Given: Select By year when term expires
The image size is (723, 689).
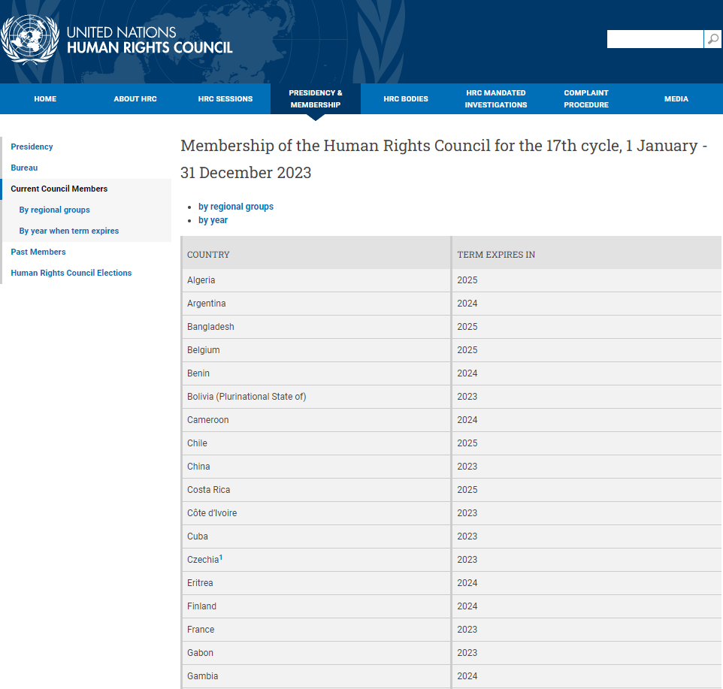Looking at the screenshot, I should pyautogui.click(x=68, y=231).
